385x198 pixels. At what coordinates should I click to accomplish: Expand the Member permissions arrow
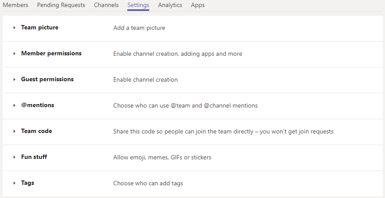pos(14,54)
